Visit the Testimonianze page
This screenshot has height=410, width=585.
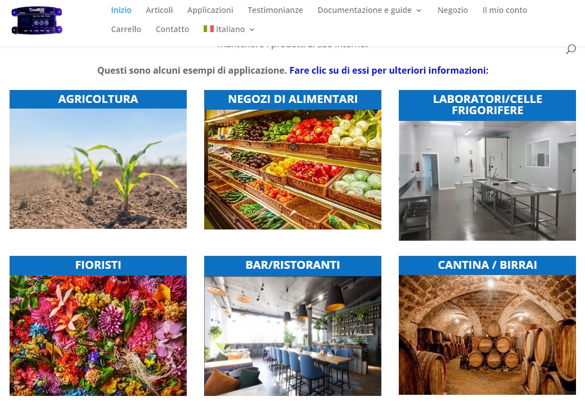[x=275, y=10]
